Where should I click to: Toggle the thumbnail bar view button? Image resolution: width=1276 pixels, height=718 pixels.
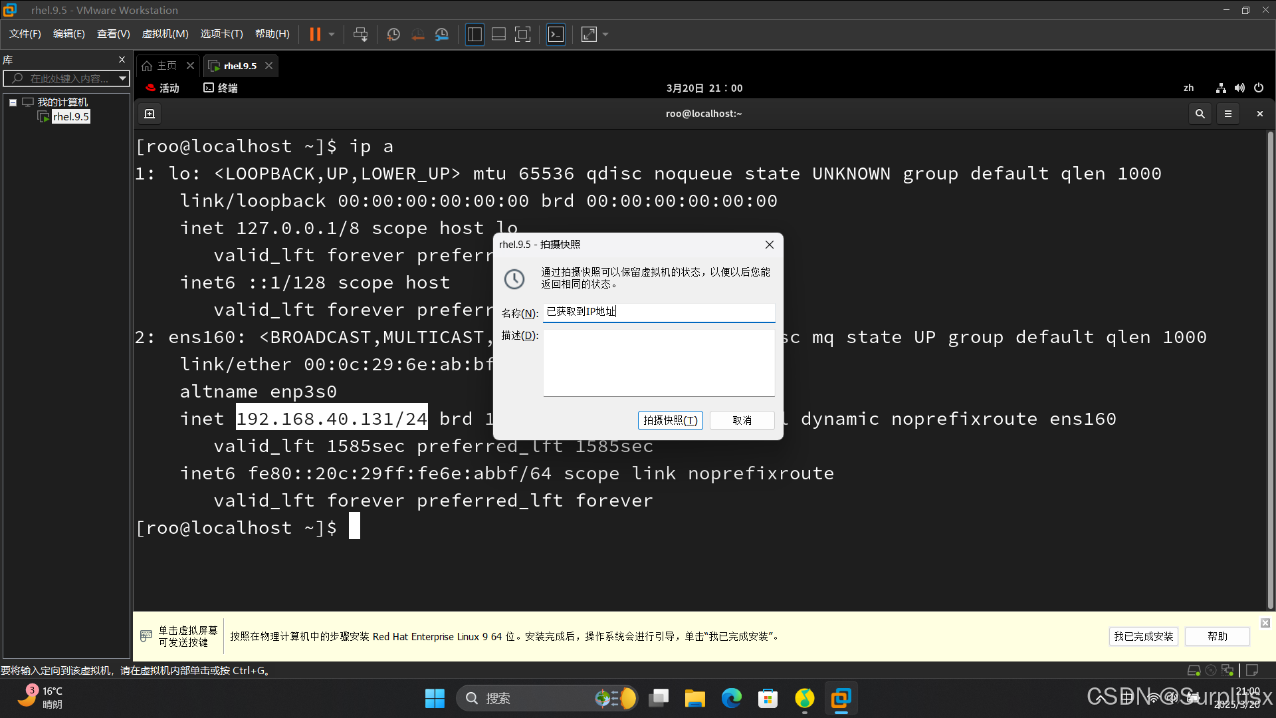point(498,34)
